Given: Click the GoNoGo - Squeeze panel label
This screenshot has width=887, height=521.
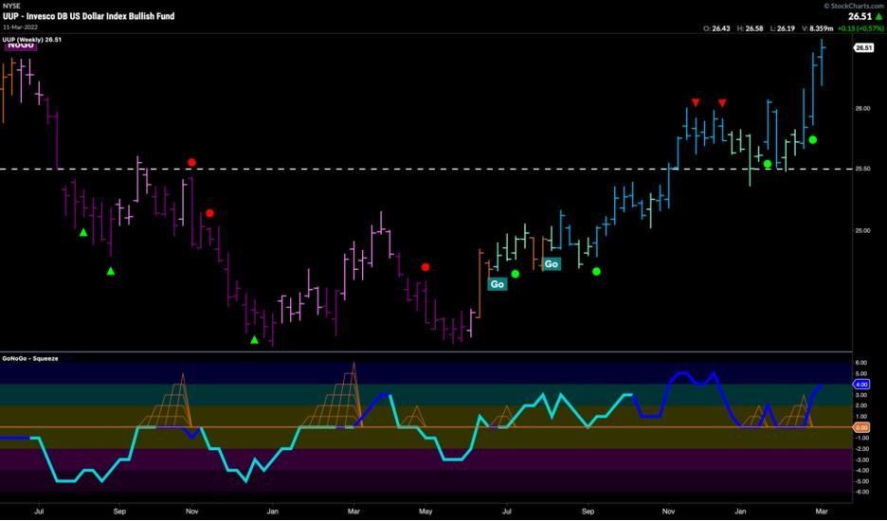Looking at the screenshot, I should click(30, 359).
